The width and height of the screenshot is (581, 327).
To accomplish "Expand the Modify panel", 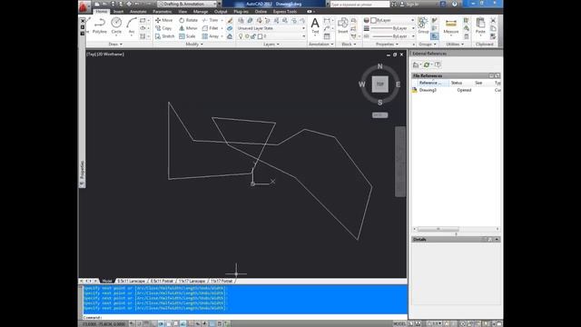I will pos(194,45).
